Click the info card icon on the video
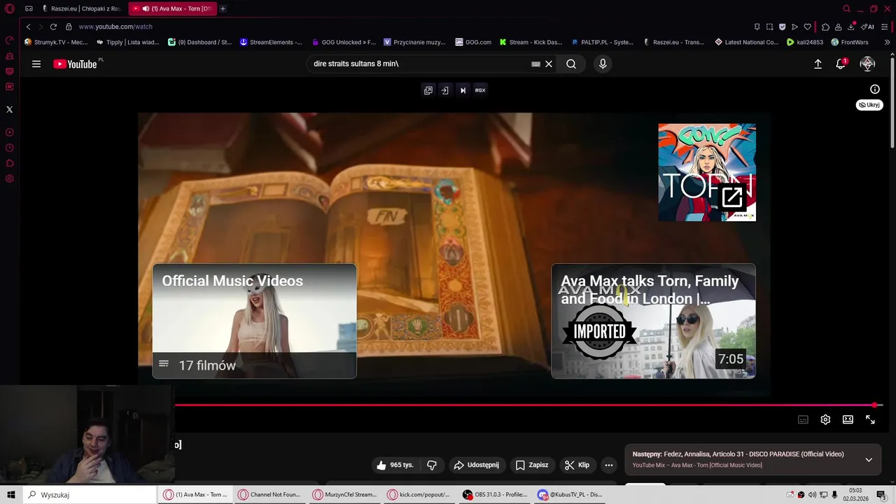This screenshot has height=504, width=896. pos(875,89)
